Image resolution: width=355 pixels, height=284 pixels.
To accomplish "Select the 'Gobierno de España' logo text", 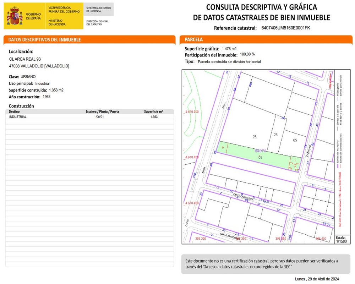I will coord(33,16).
